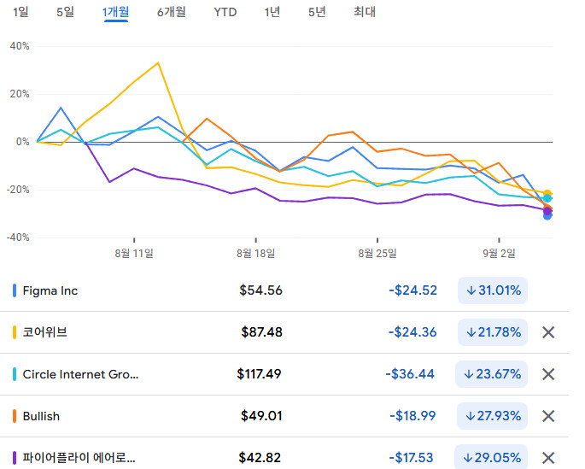Select the 1일 time range tab
The height and width of the screenshot is (469, 585).
20,12
